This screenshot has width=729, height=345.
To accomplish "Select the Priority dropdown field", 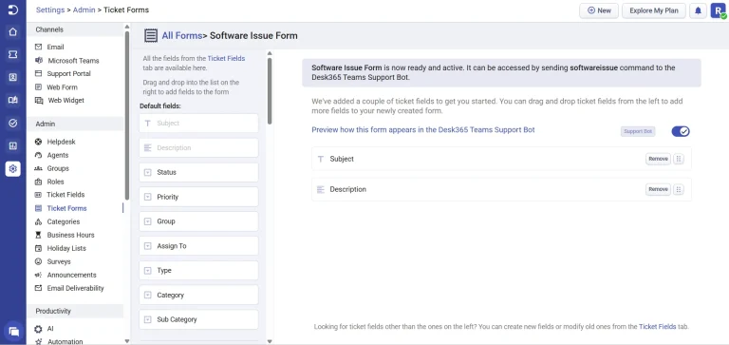I will coord(198,197).
